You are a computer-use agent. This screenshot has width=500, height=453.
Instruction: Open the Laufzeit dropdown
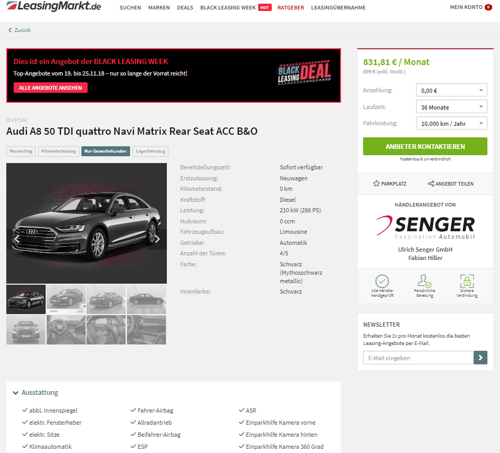452,107
